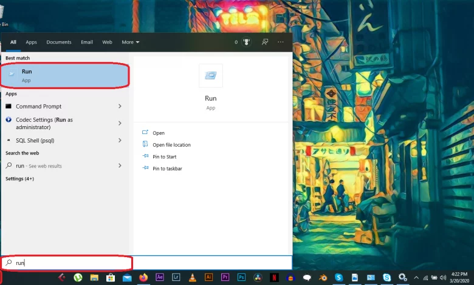Launch Adobe Photoshop from the taskbar
Image resolution: width=474 pixels, height=285 pixels.
pyautogui.click(x=241, y=277)
